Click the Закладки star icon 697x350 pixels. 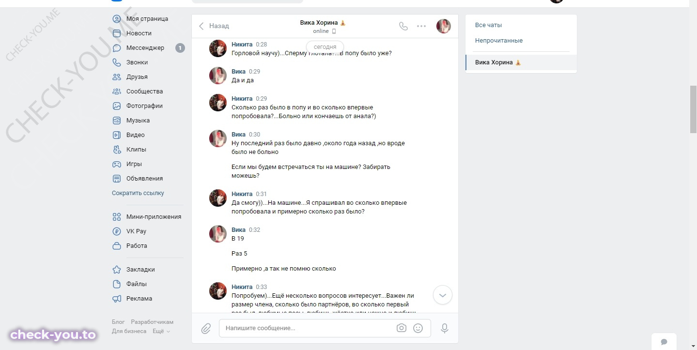(117, 270)
